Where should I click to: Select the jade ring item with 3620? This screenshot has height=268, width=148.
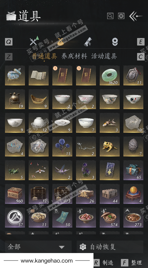click(x=110, y=75)
